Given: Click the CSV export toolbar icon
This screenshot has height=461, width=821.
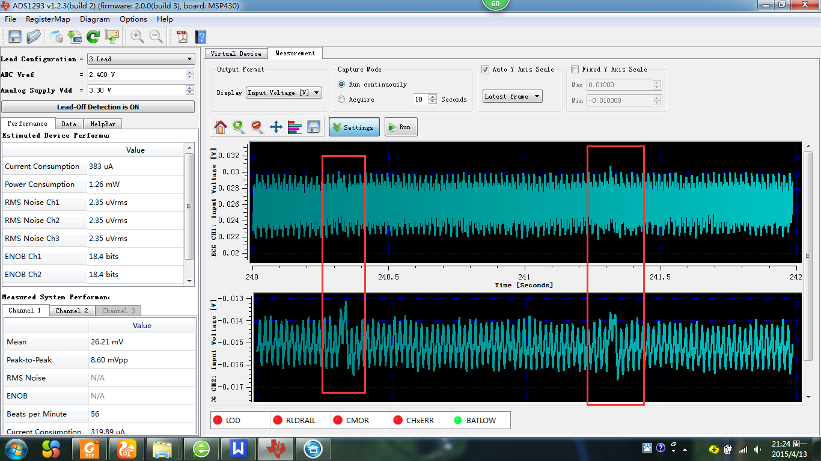Looking at the screenshot, I should [75, 37].
